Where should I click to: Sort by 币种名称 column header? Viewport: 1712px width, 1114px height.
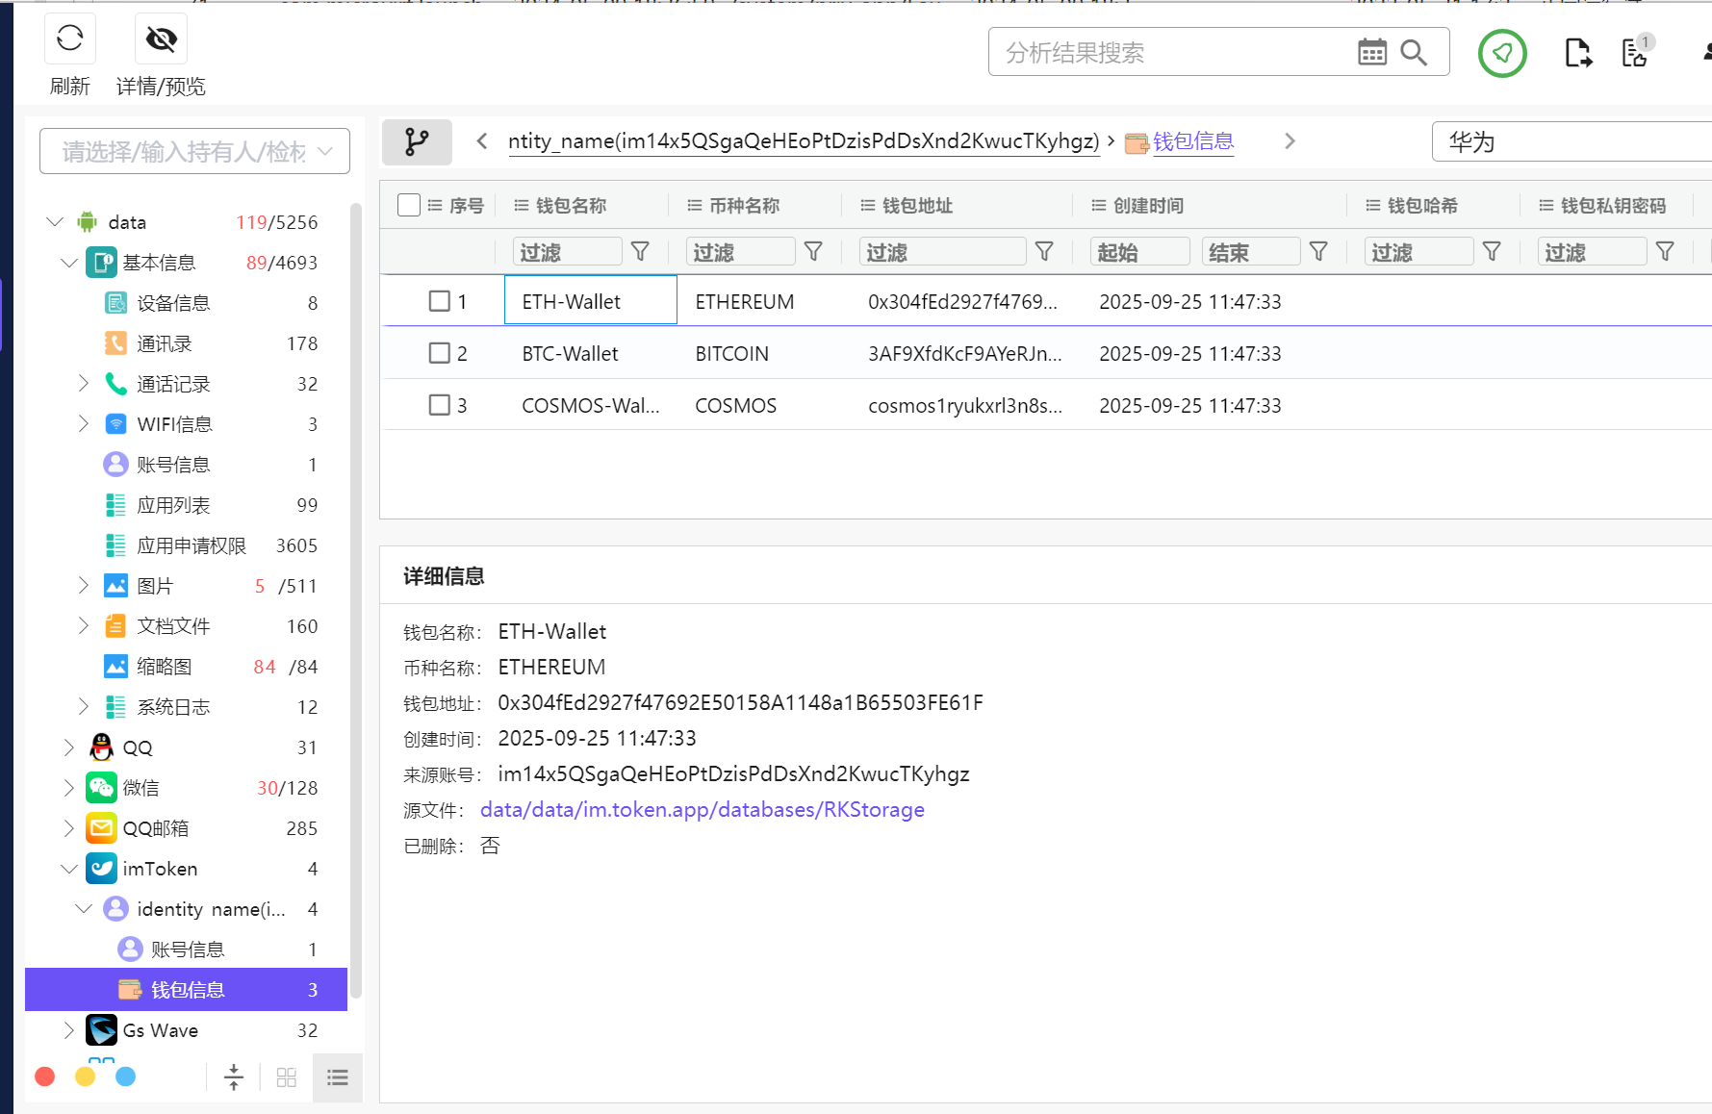[744, 205]
